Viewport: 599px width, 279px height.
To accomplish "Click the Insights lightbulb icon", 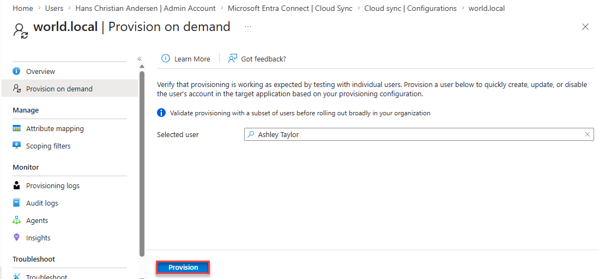I will (16, 238).
